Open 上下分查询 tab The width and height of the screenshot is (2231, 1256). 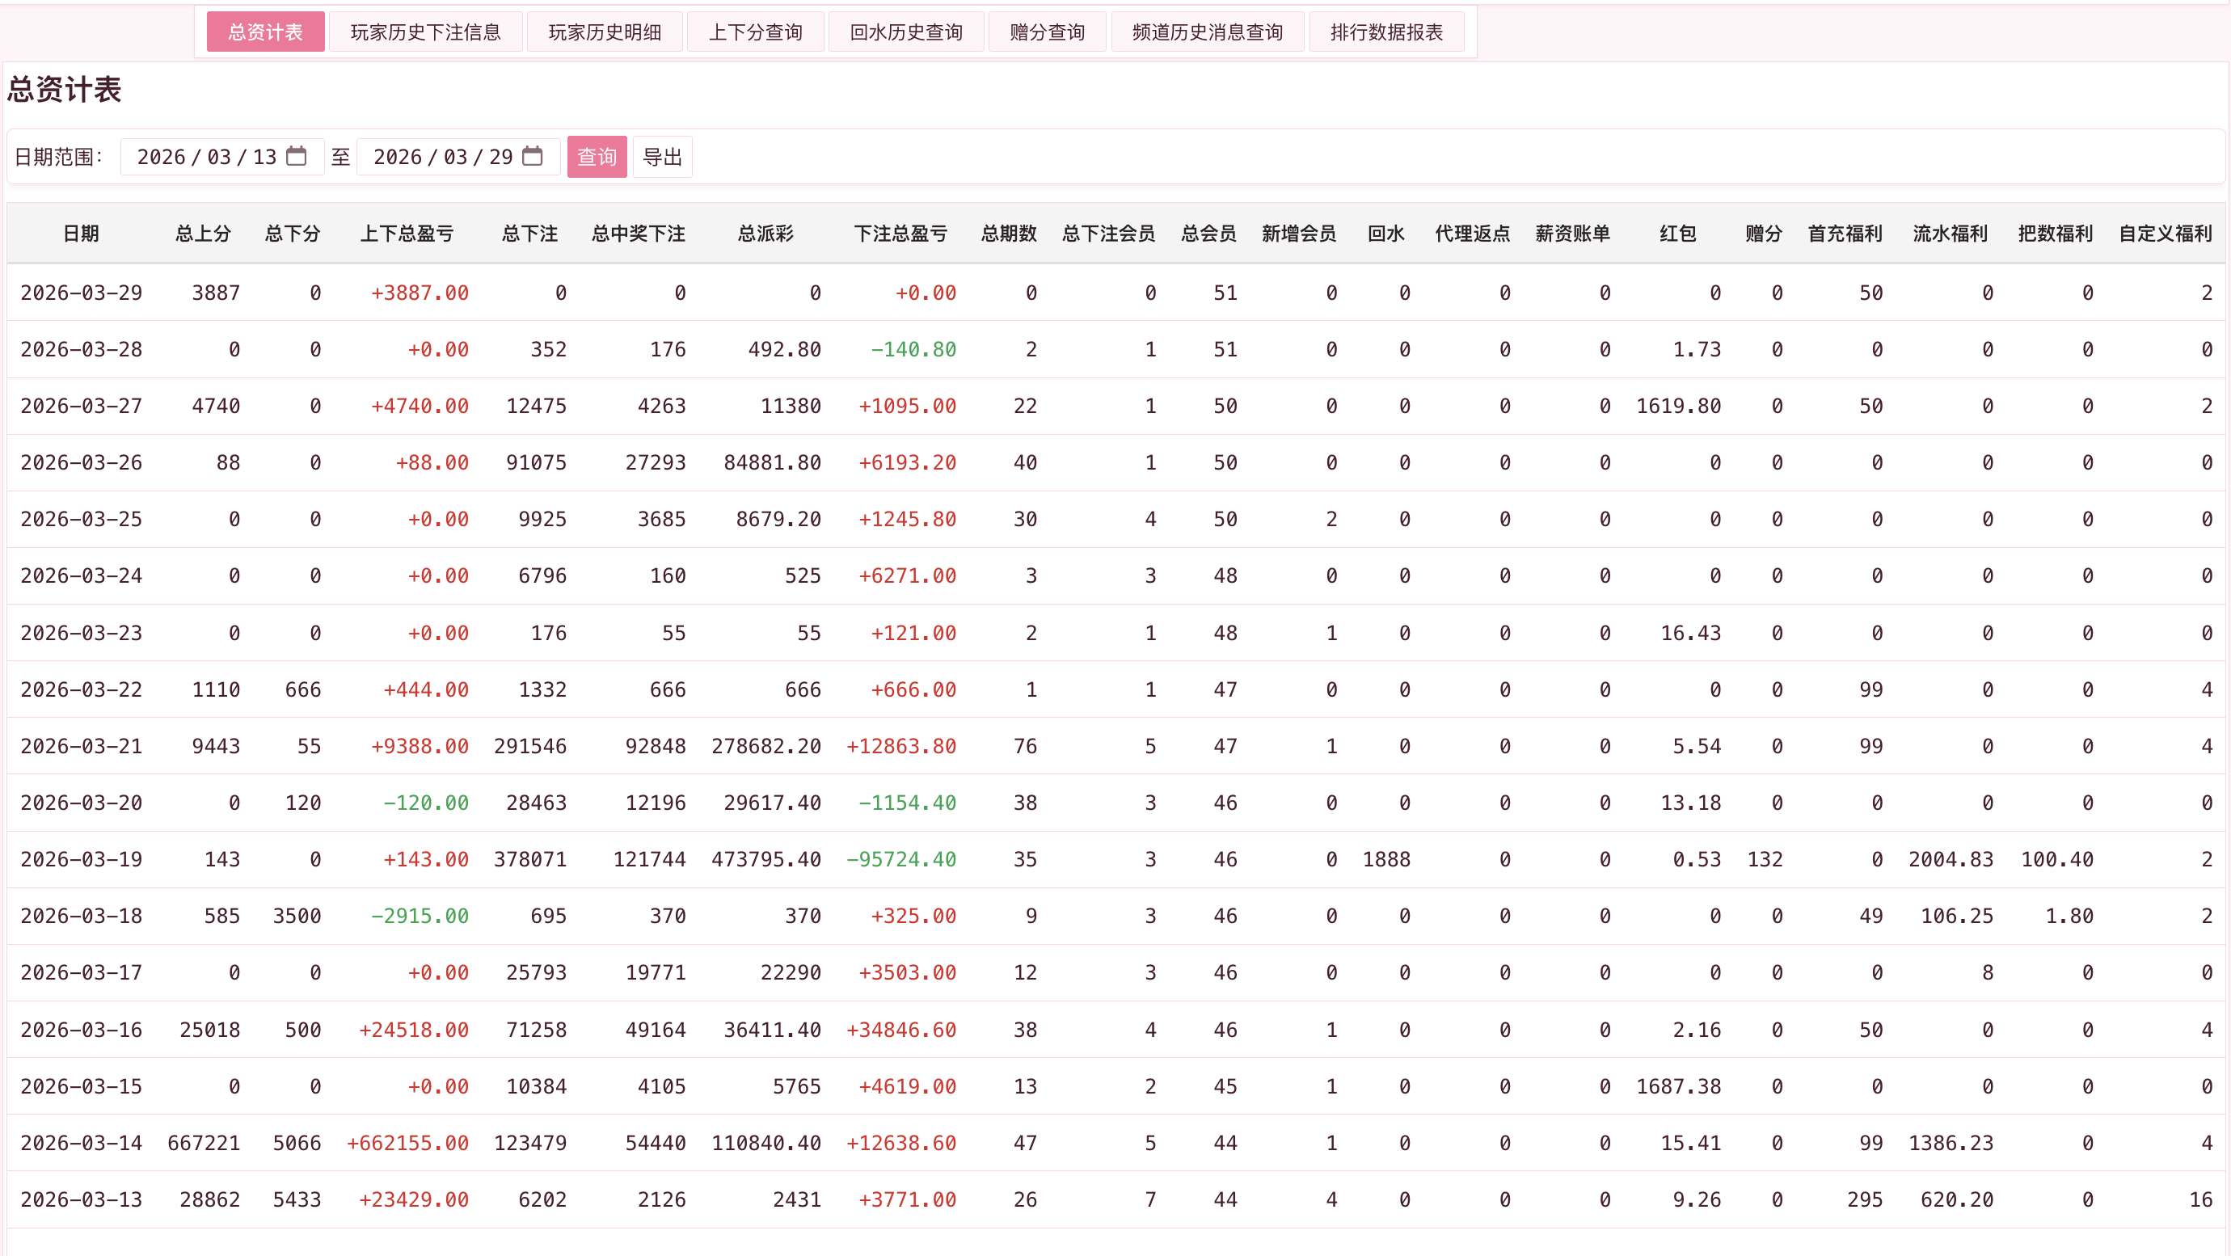[x=755, y=32]
